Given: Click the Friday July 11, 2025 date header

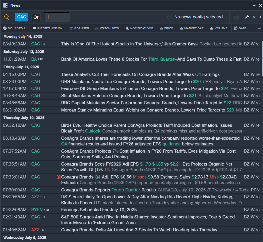Looking at the screenshot, I should (21, 67).
